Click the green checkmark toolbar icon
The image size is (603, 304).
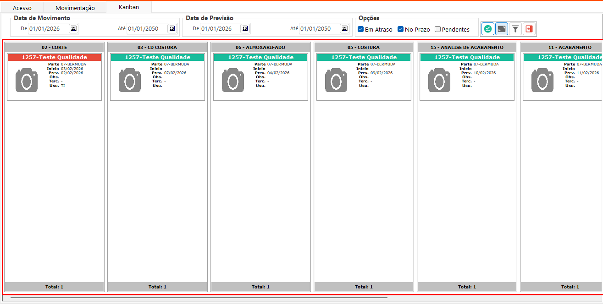click(488, 29)
